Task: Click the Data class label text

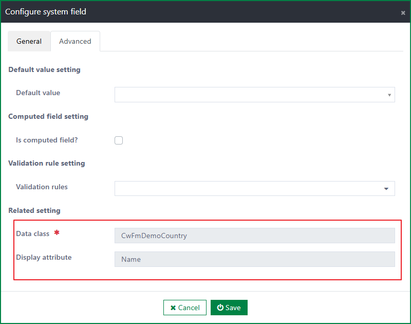Action: [32, 233]
